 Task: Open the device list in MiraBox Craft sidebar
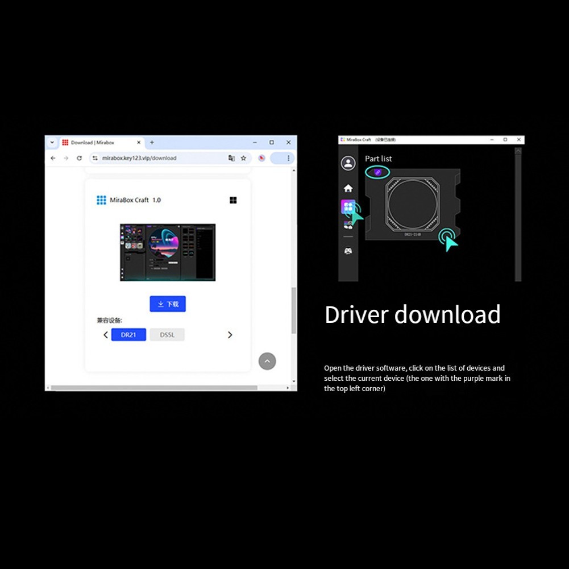coord(348,207)
